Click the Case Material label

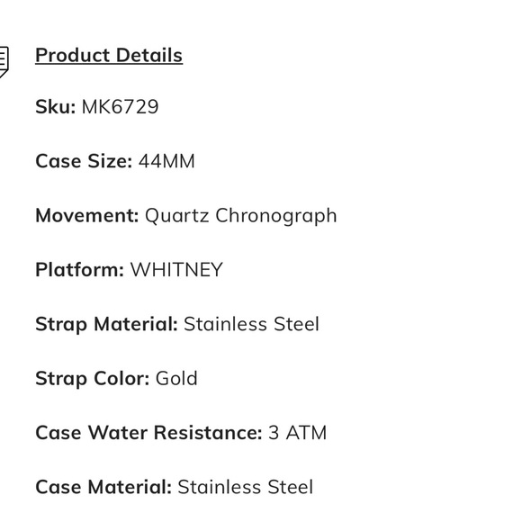pyautogui.click(x=103, y=487)
